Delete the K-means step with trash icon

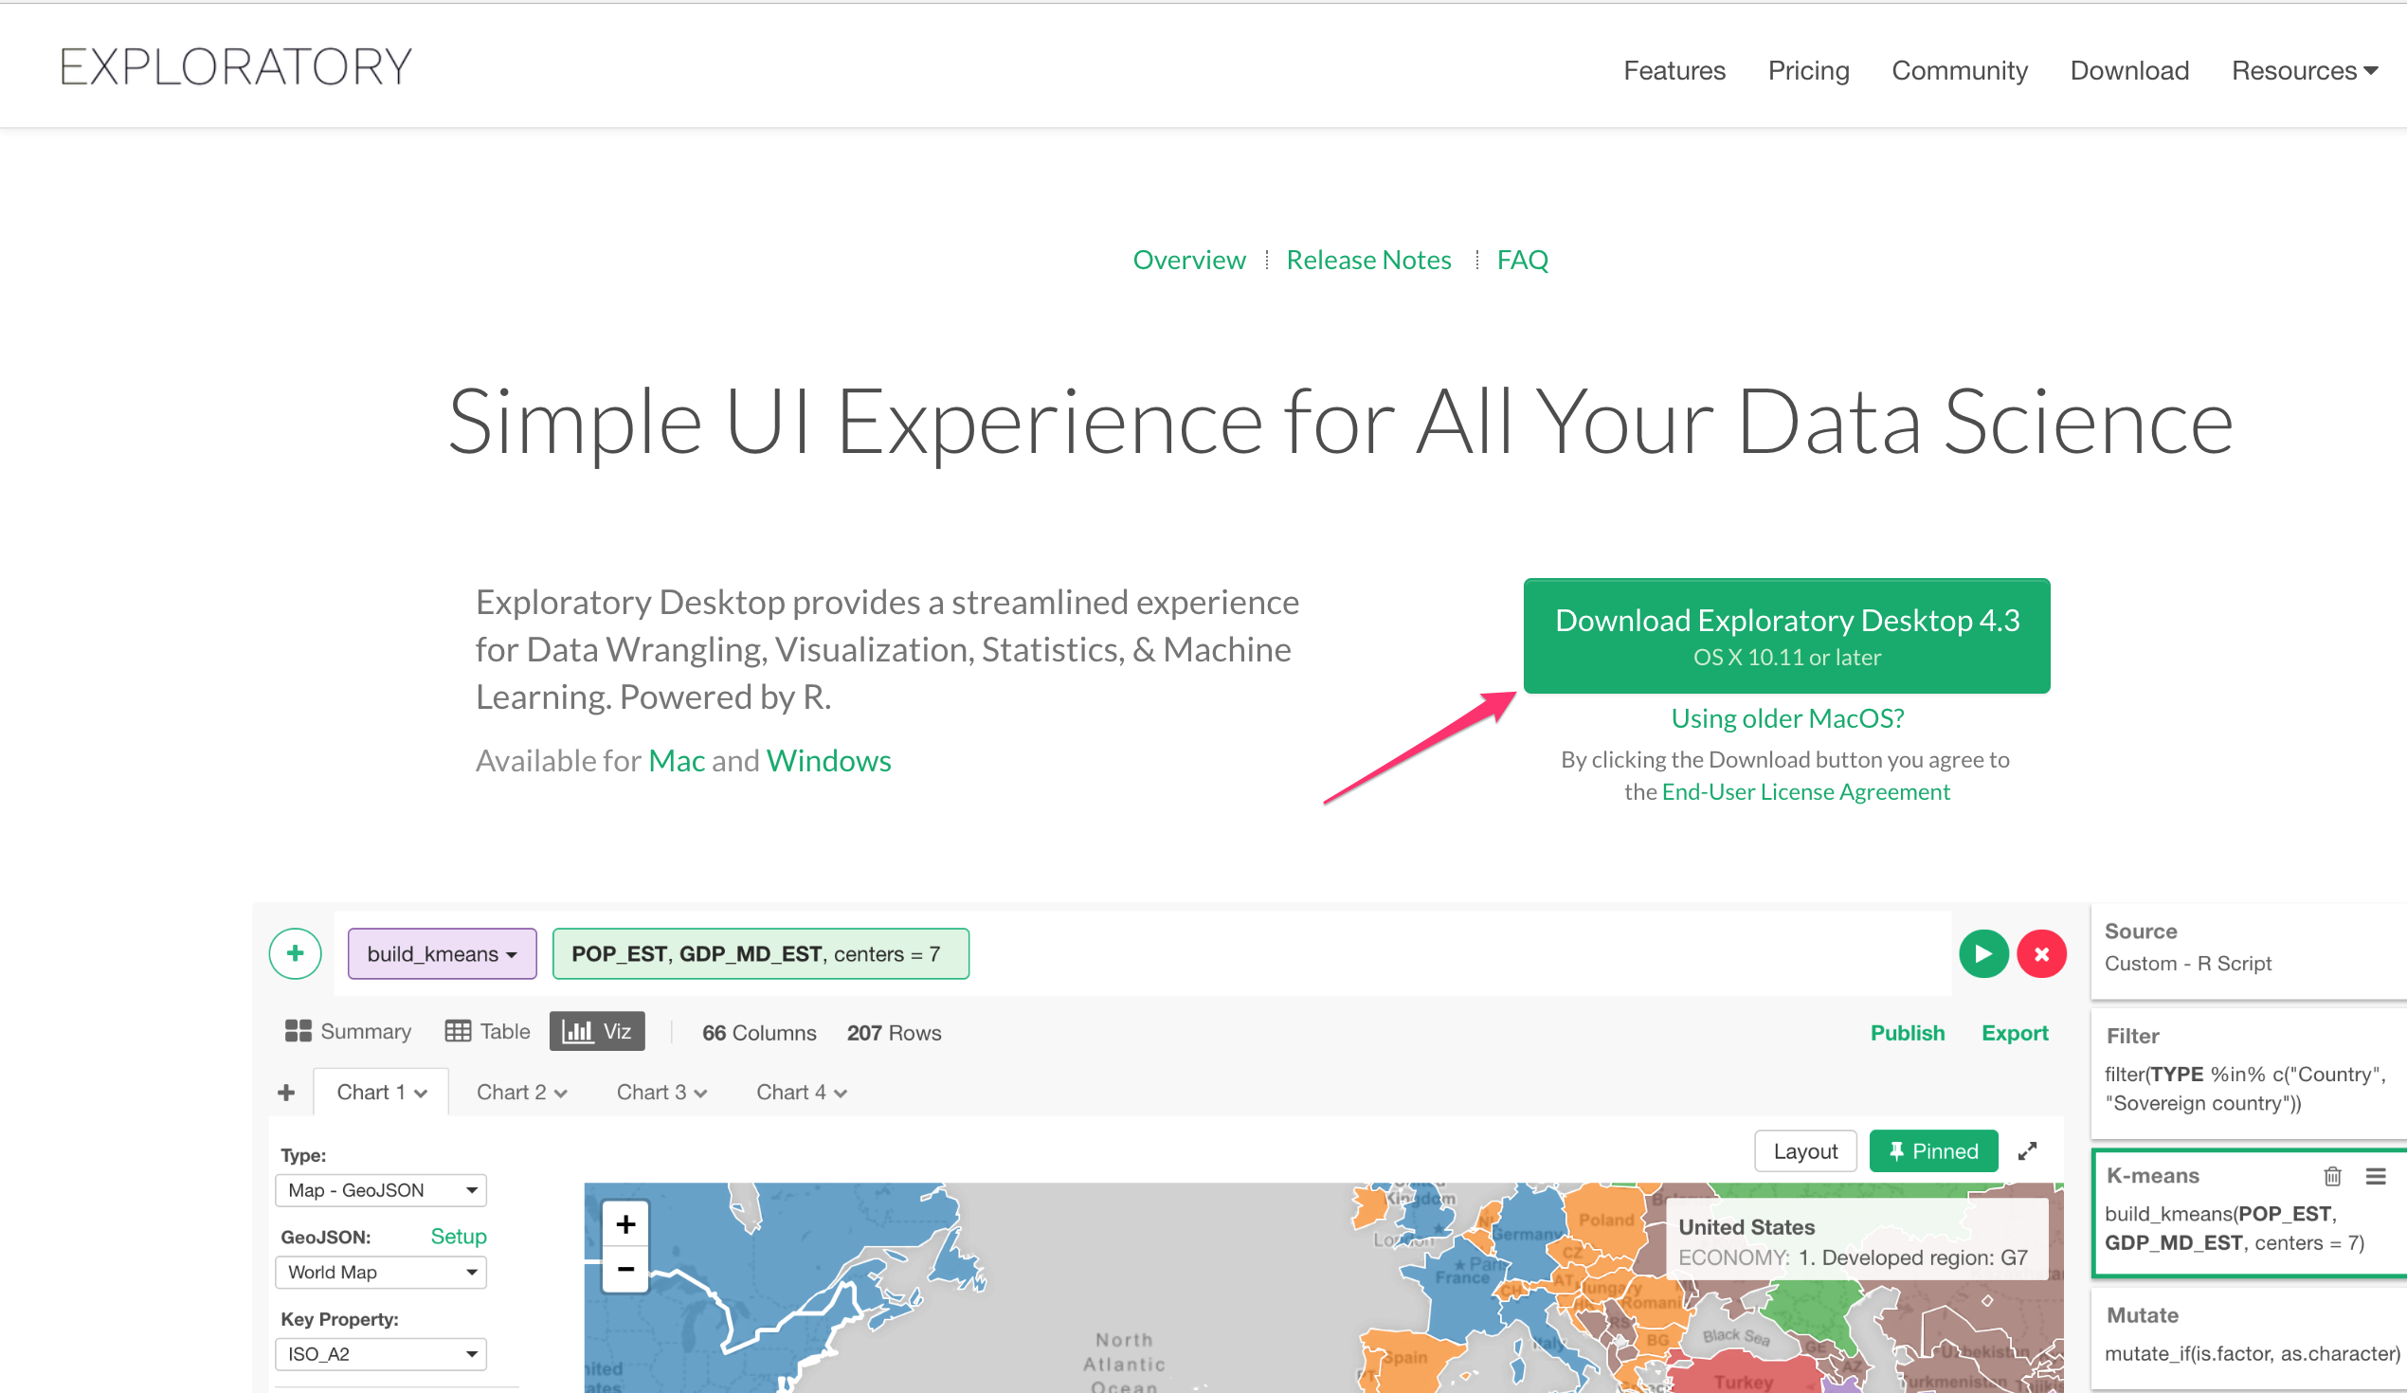coord(2332,1176)
